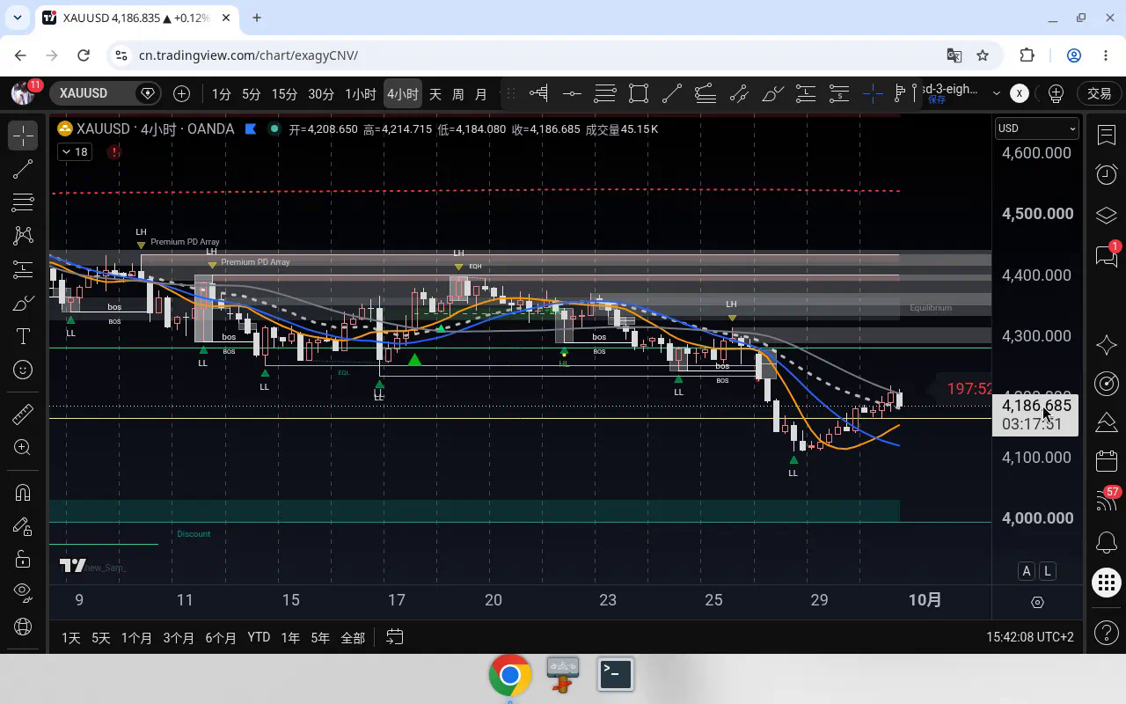Open the news feed icon with badge 57
This screenshot has height=704, width=1126.
[1107, 502]
